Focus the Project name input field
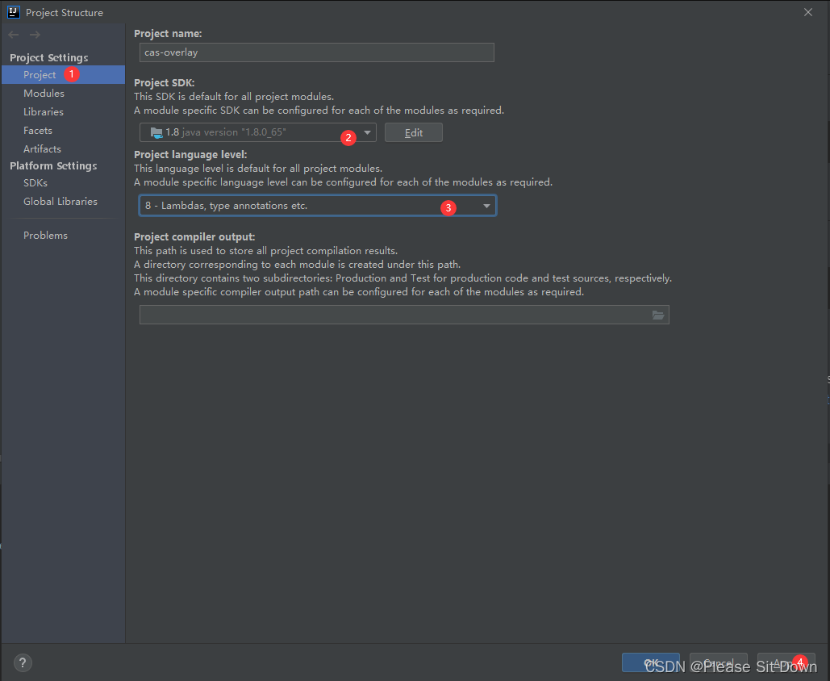 tap(316, 52)
